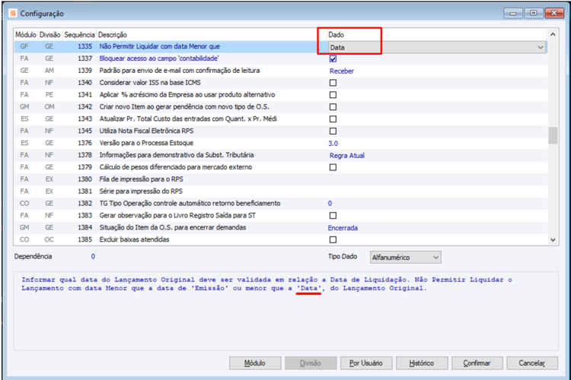This screenshot has width=571, height=380.
Task: Confirm settings with the Confirmar button
Action: point(477,363)
